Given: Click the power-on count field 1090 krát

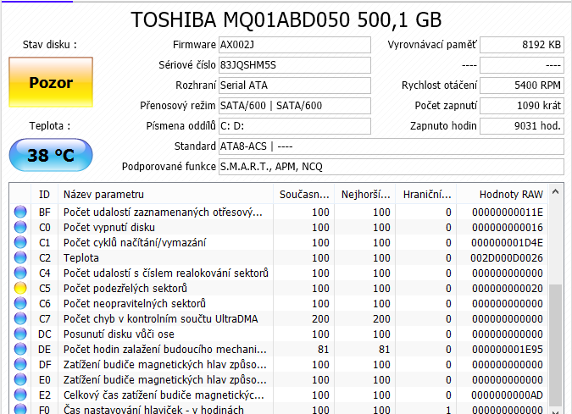Looking at the screenshot, I should point(522,106).
